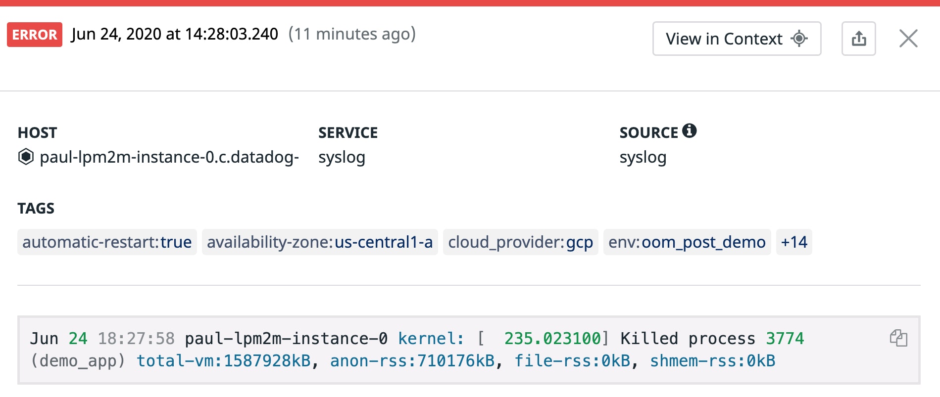Open the syslog value under SOURCE
This screenshot has height=397, width=940.
[643, 157]
